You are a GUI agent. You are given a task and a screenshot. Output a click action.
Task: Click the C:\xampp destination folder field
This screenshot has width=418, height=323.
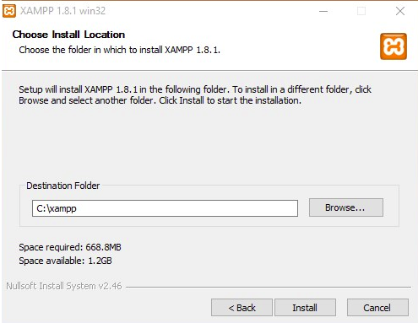(x=165, y=208)
